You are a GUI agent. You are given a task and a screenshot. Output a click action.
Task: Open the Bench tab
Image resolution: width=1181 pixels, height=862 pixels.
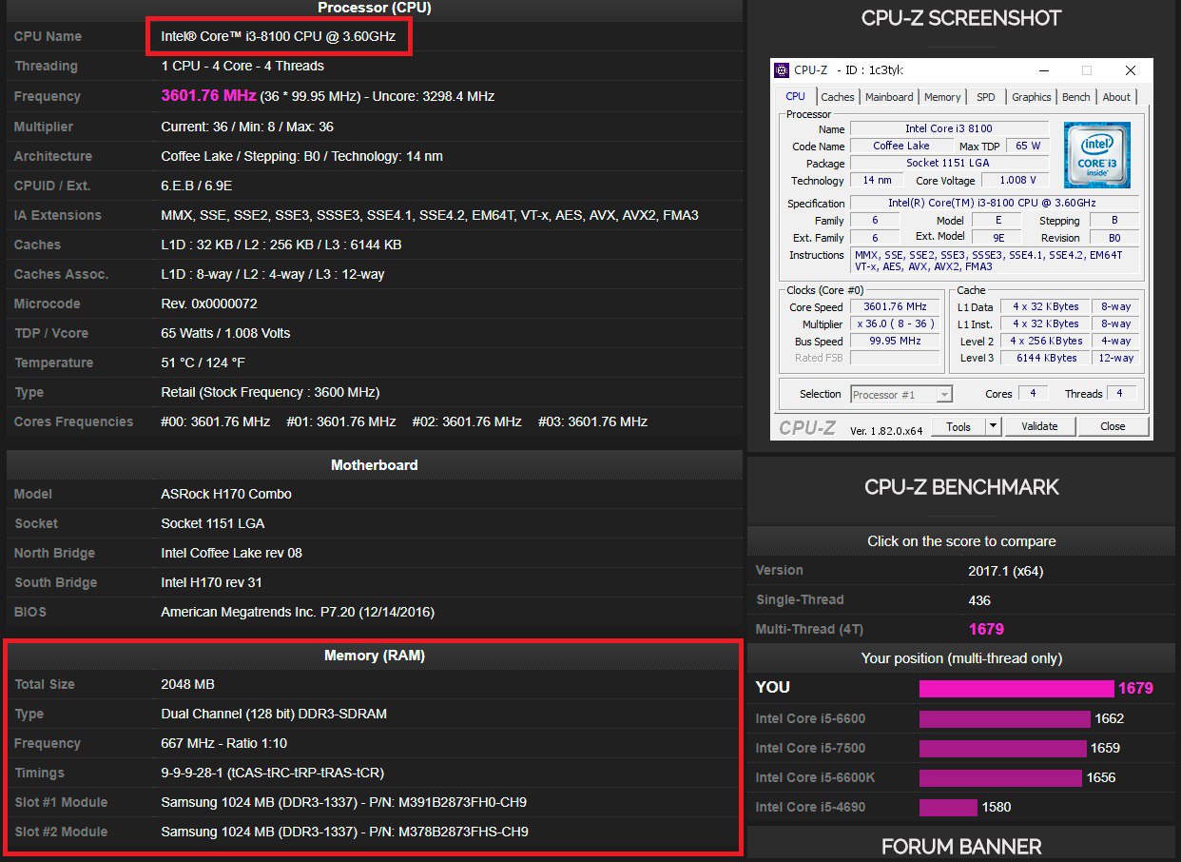1076,97
